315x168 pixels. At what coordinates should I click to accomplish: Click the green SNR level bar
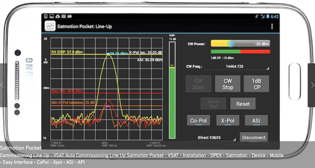pos(172,103)
